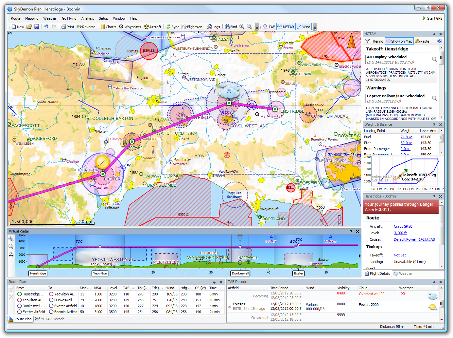Enable the TAF overlay

[269, 27]
